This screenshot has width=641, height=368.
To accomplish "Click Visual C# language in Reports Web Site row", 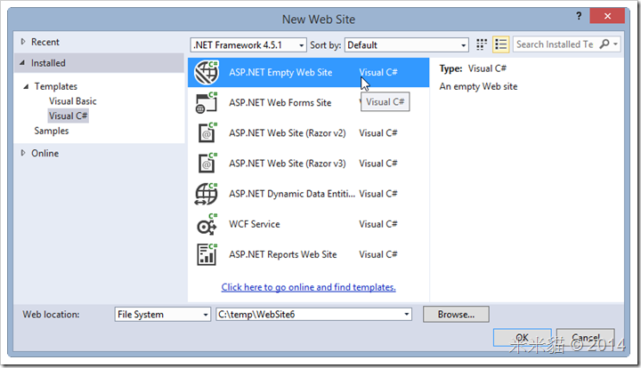I will (x=378, y=254).
